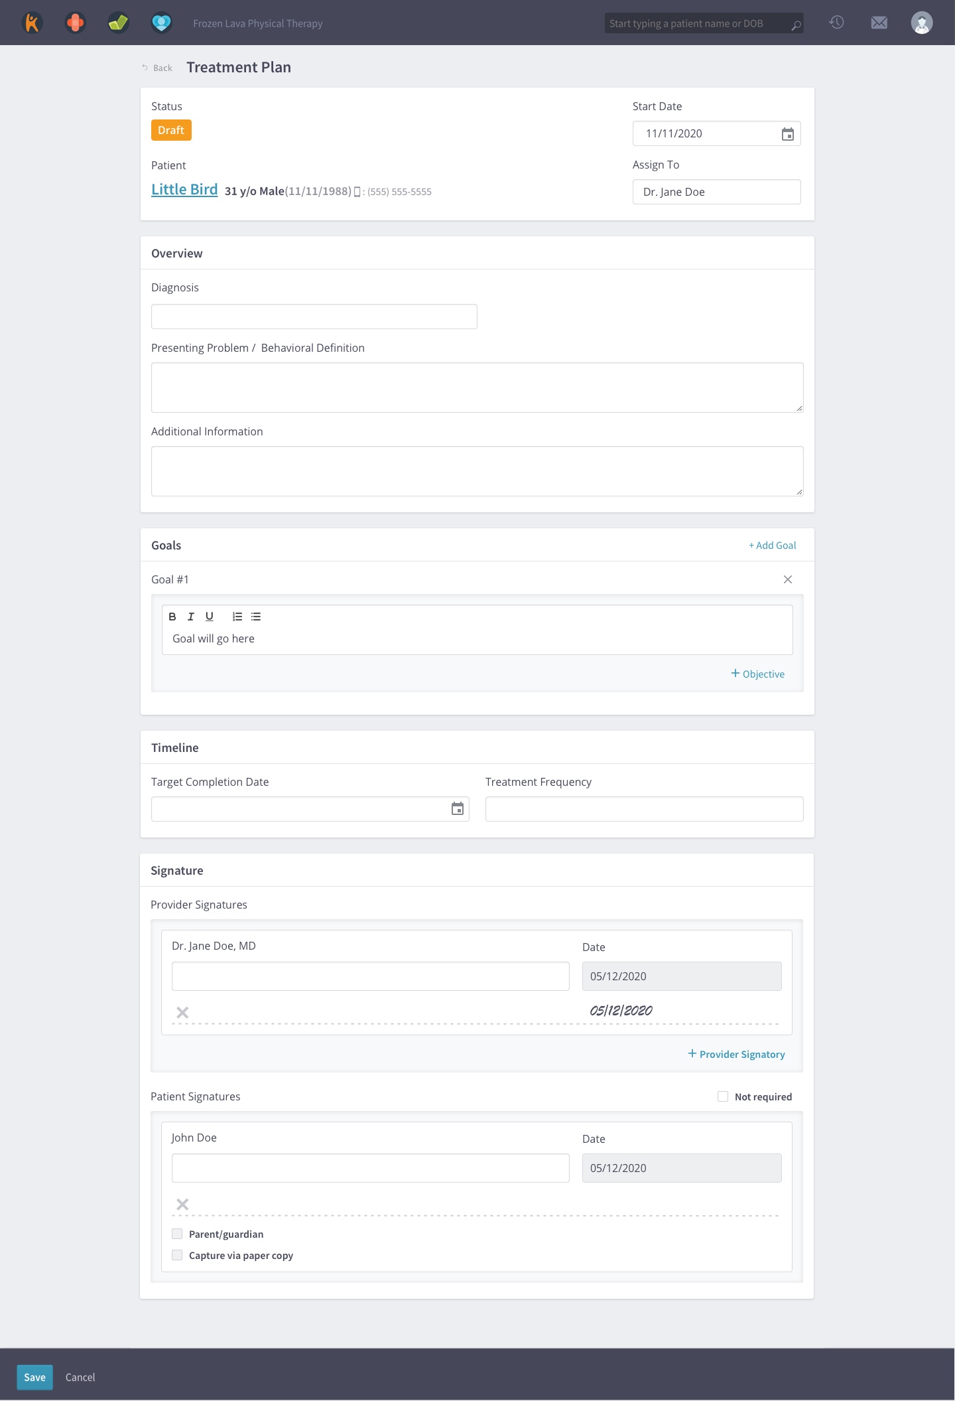
Task: Enable the Parent/guardian checkbox
Action: 177,1234
